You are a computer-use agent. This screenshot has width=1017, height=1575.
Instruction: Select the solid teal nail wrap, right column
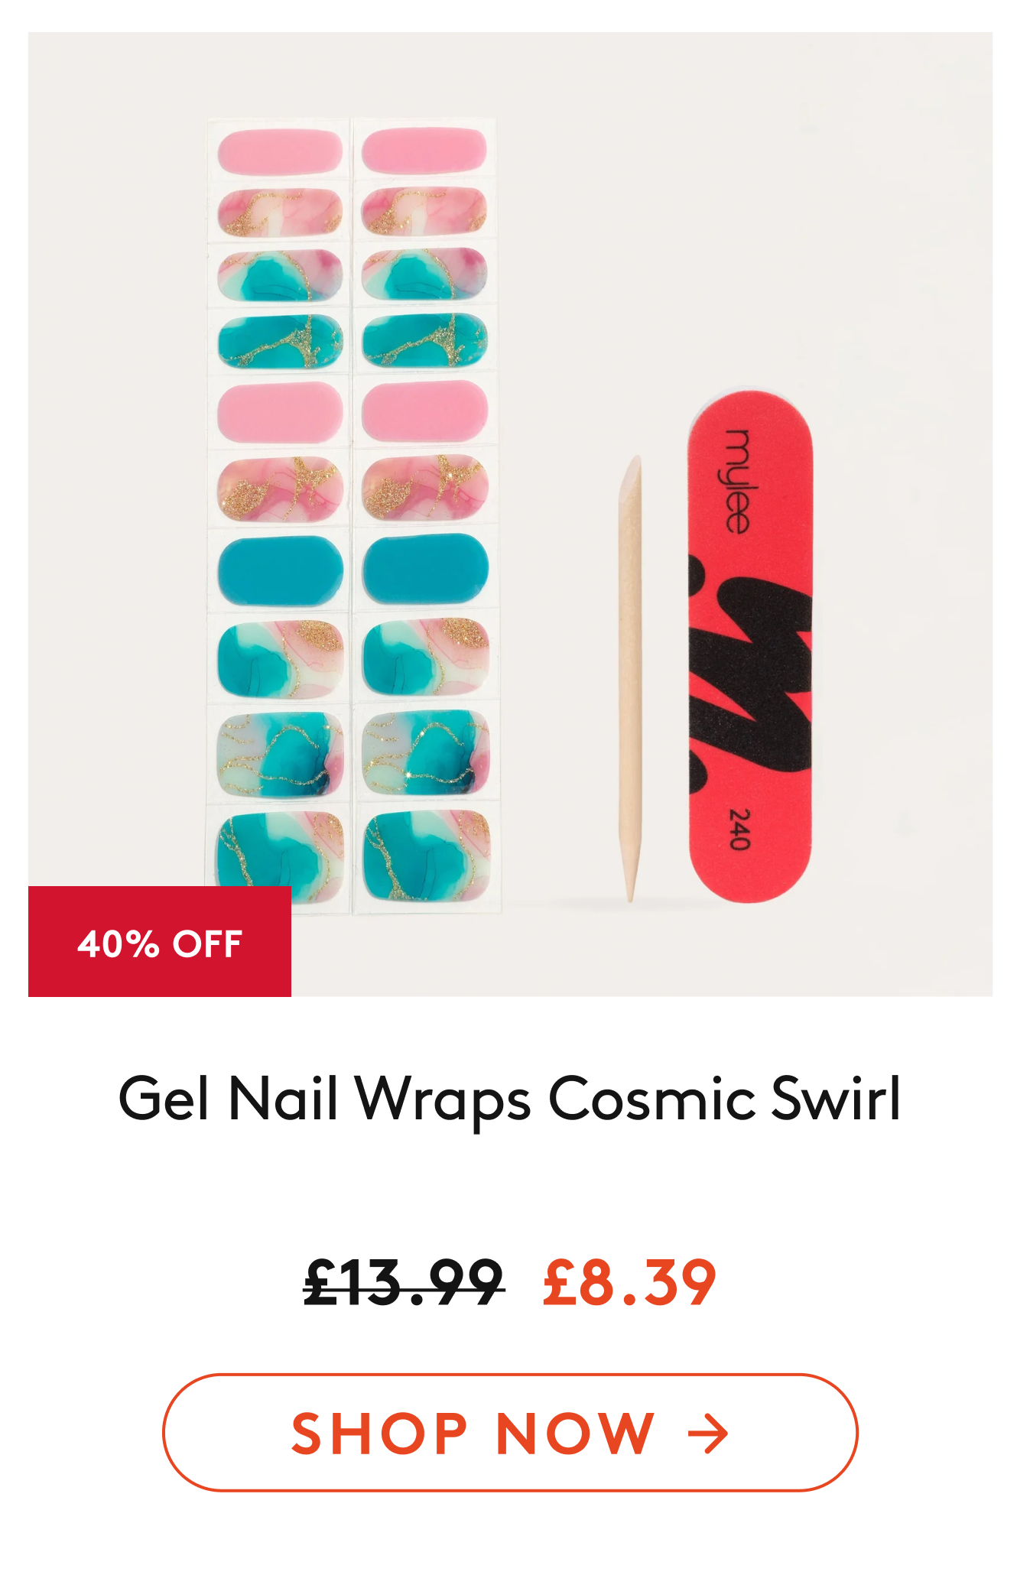pyautogui.click(x=425, y=568)
